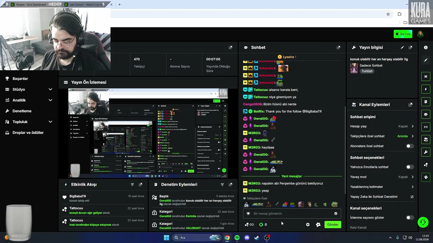
Task: Click the green Go live button
Action: pyautogui.click(x=403, y=34)
